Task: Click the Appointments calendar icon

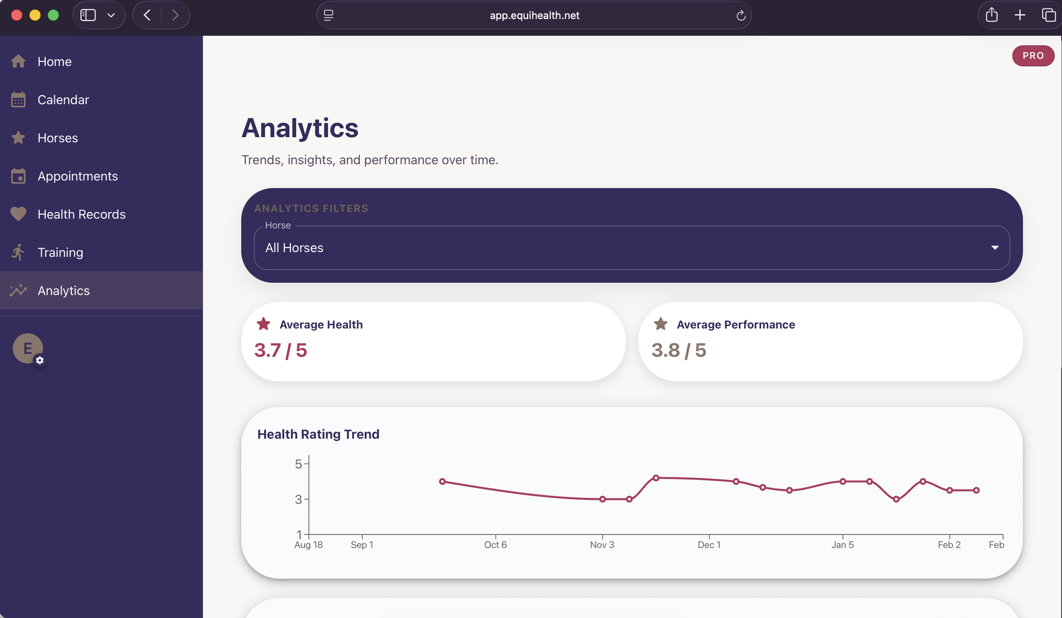Action: [x=18, y=176]
